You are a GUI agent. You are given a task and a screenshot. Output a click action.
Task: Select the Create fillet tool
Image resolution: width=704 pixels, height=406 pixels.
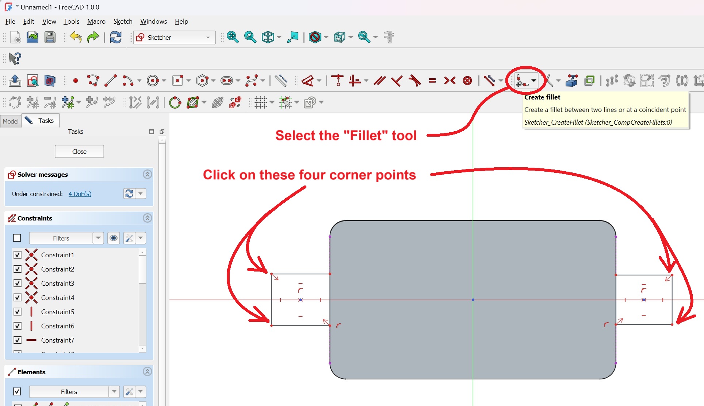(522, 81)
